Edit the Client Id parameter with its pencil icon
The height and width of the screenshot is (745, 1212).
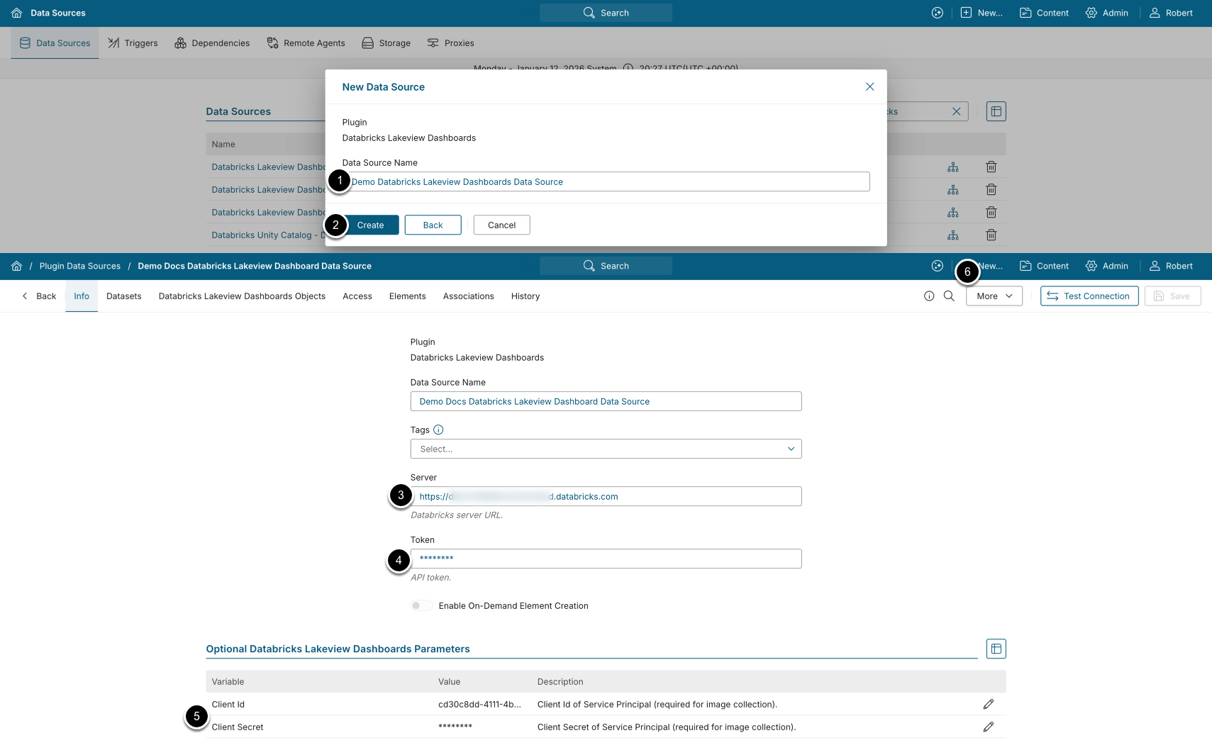point(988,704)
